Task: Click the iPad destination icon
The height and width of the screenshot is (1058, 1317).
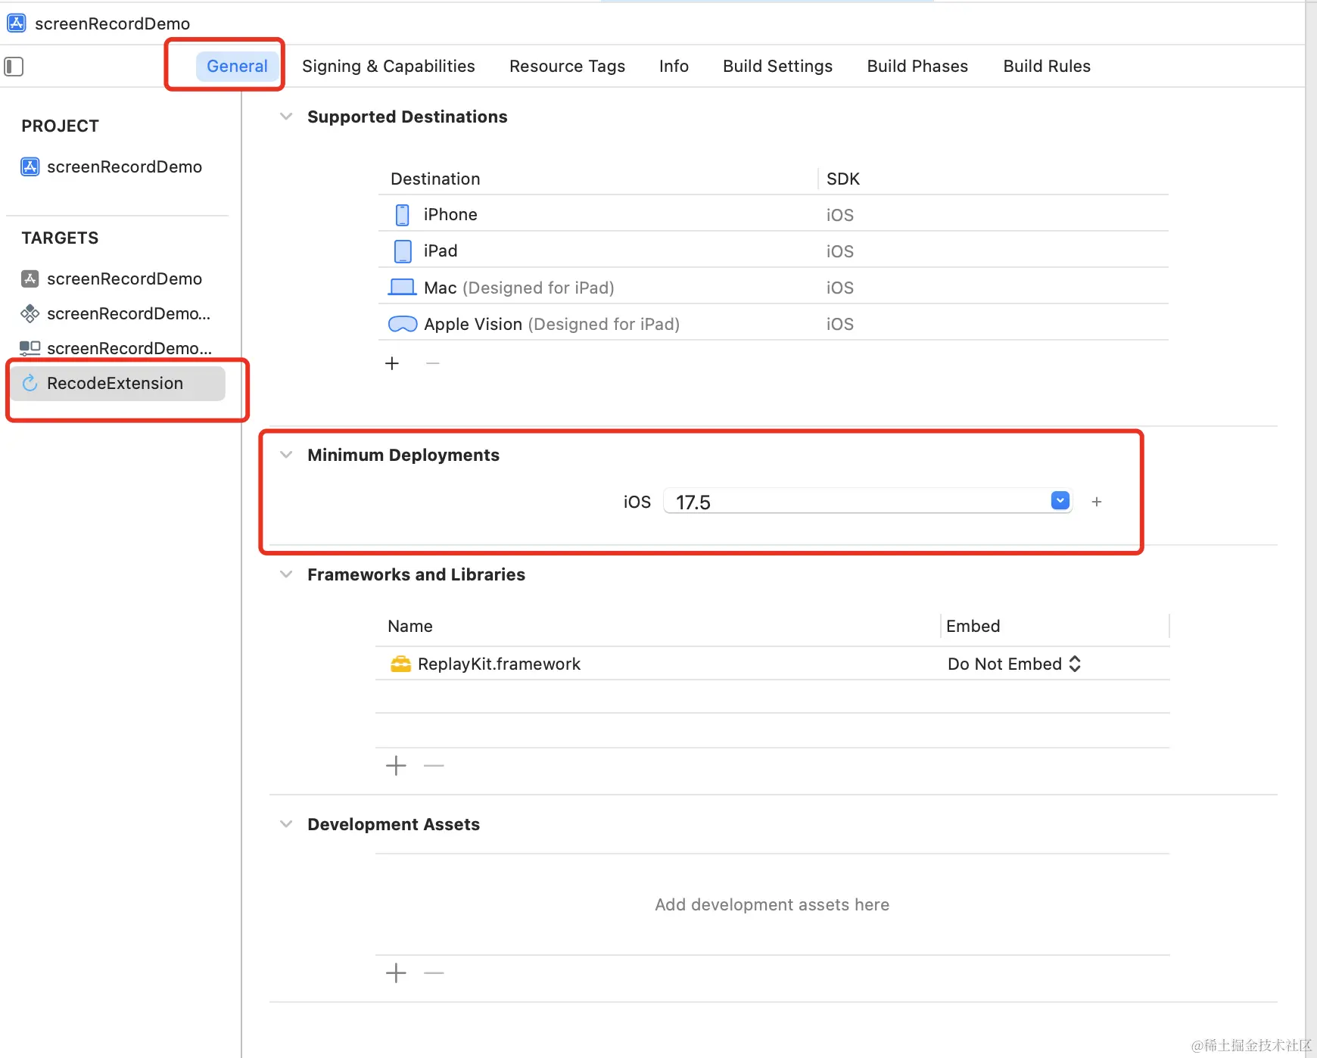Action: pyautogui.click(x=403, y=251)
